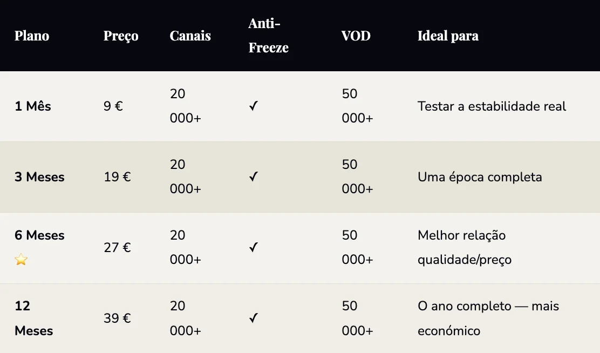Click the Anti-Freeze checkmark for 3 Meses

[x=254, y=177]
